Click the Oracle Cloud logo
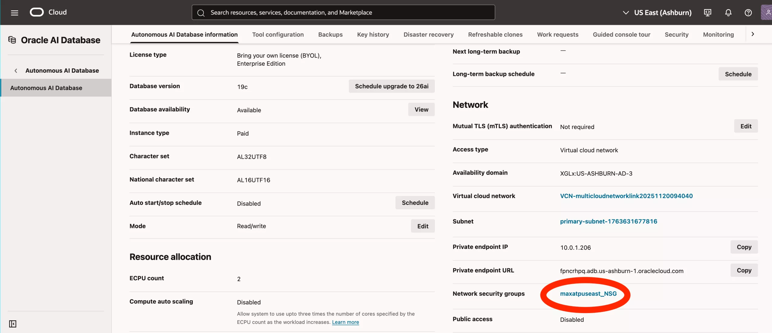This screenshot has width=772, height=333. click(x=37, y=12)
